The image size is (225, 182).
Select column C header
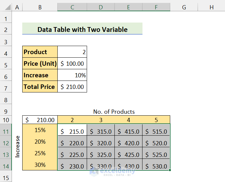pyautogui.click(x=72, y=7)
